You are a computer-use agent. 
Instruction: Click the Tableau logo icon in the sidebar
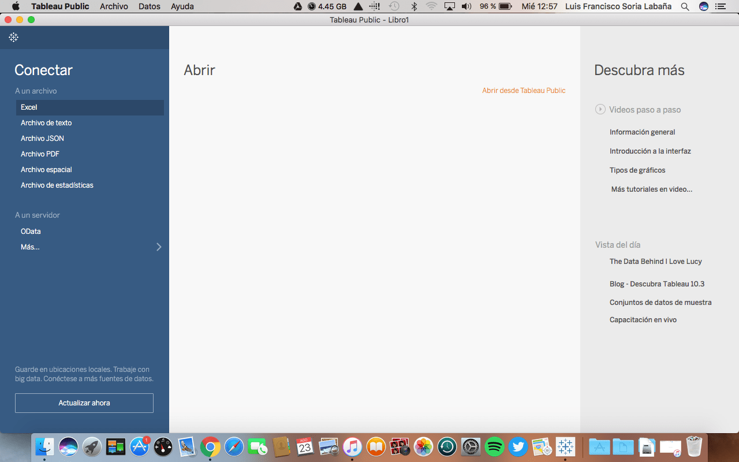[x=13, y=38]
